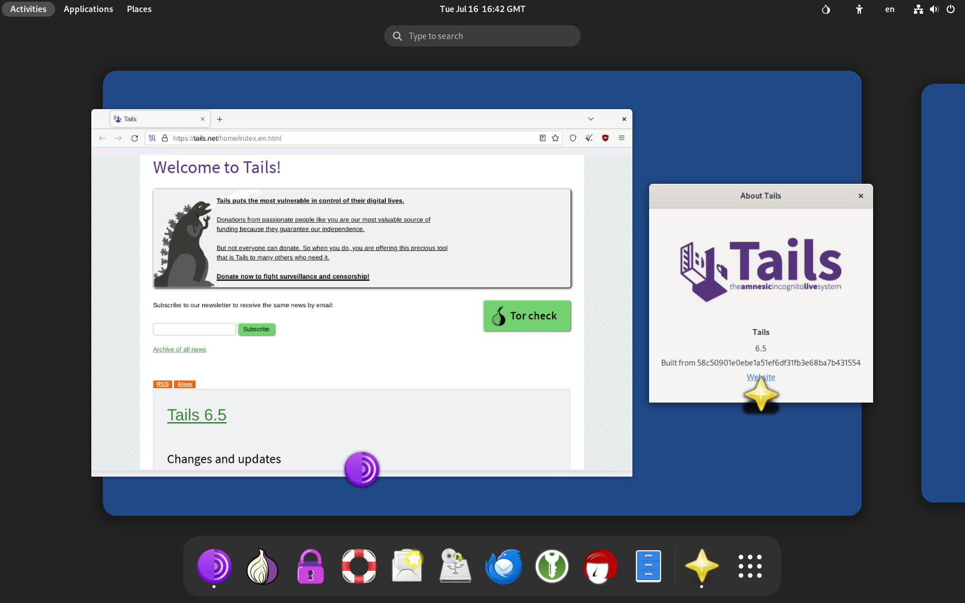Screen dimensions: 965x603
Task: Select the Tails browser tab
Action: tap(160, 119)
